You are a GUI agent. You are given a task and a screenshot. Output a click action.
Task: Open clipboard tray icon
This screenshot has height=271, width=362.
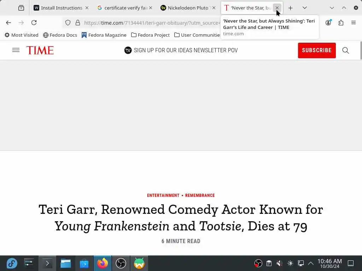269,263
